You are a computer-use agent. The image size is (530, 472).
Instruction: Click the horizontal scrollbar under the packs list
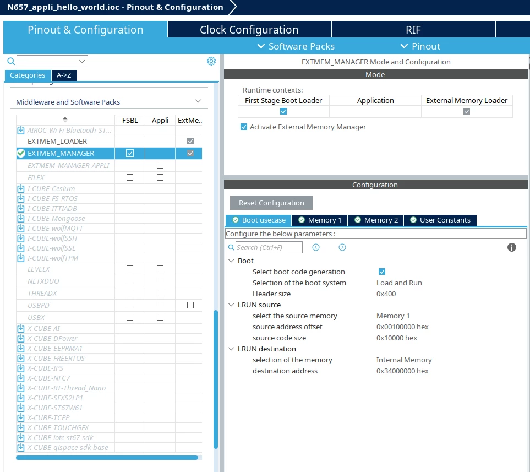107,458
